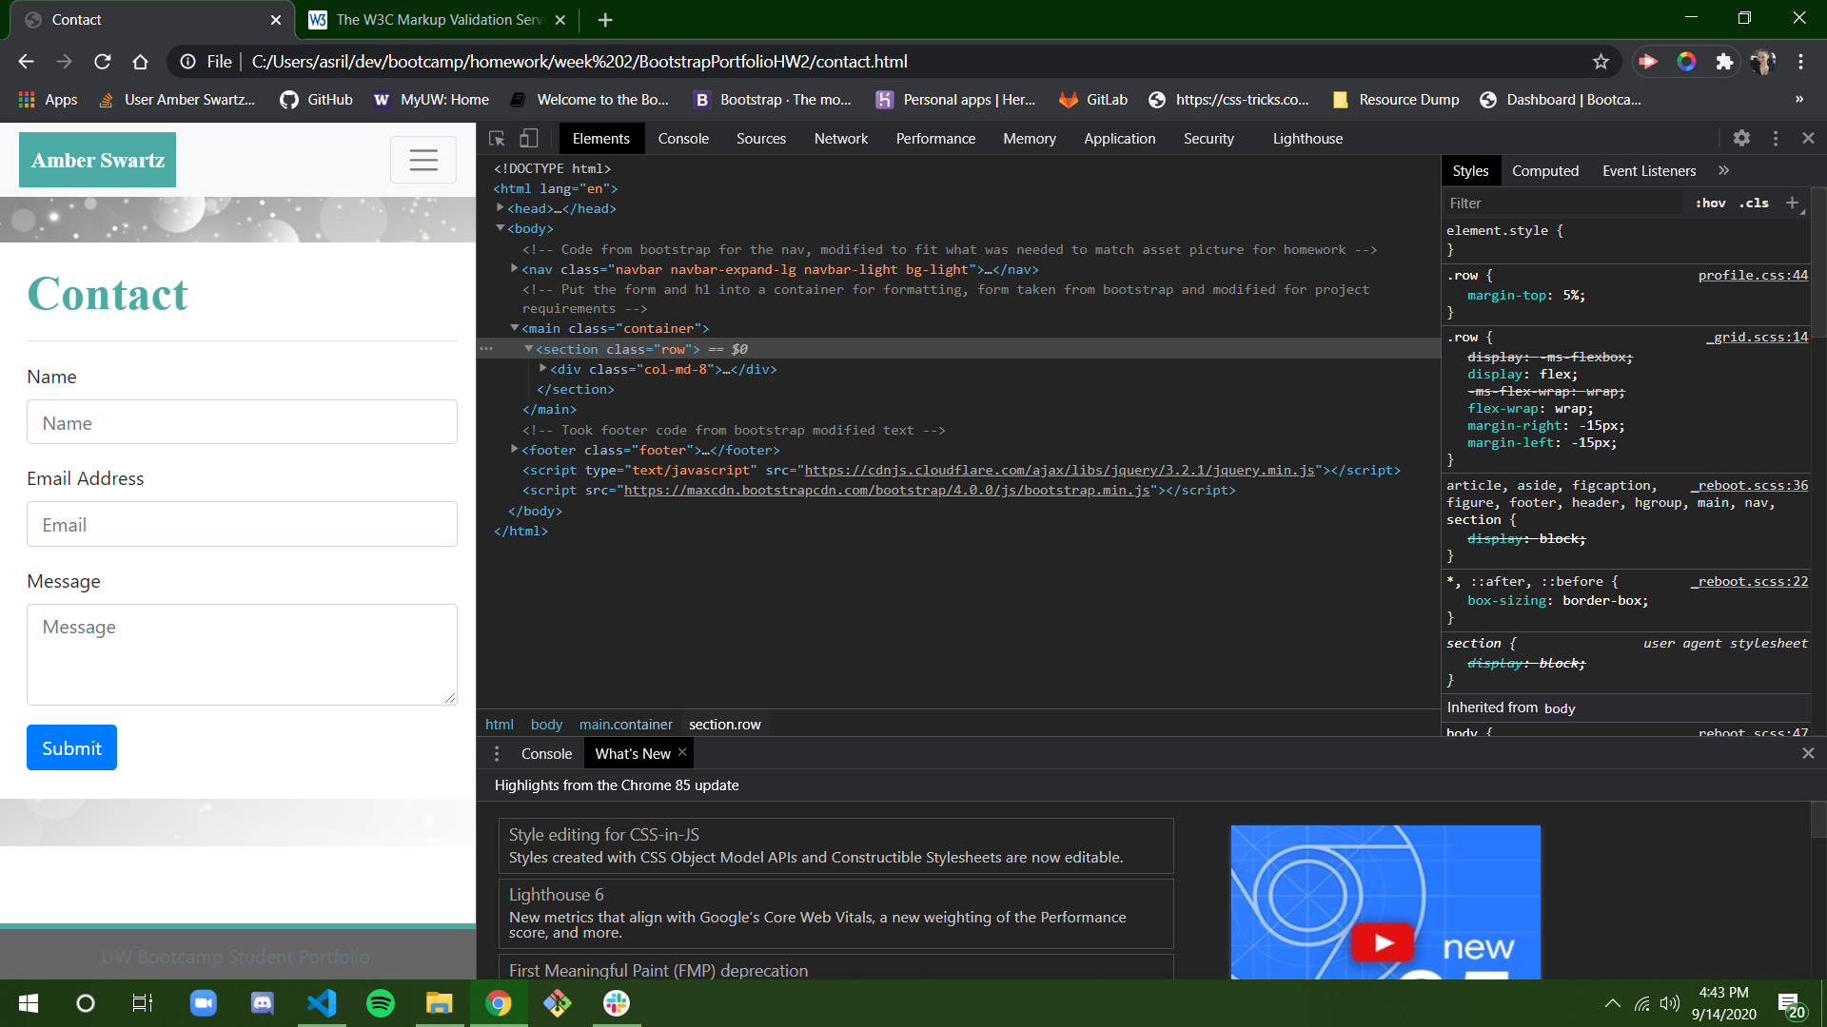The image size is (1827, 1027).
Task: Go to Chrome home page icon
Action: pyautogui.click(x=141, y=62)
